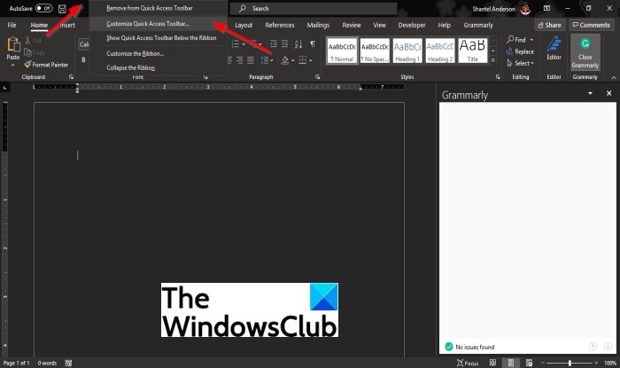Click the Close Grammarly icon
Screen dimensions: 620x368
pos(585,52)
